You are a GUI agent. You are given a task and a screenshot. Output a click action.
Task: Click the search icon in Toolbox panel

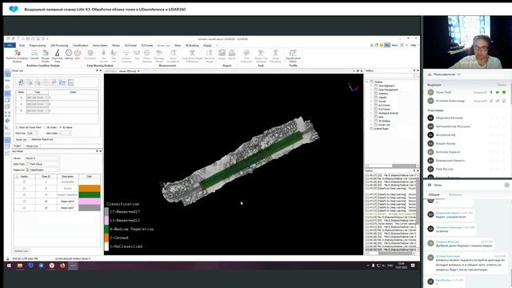[x=417, y=76]
